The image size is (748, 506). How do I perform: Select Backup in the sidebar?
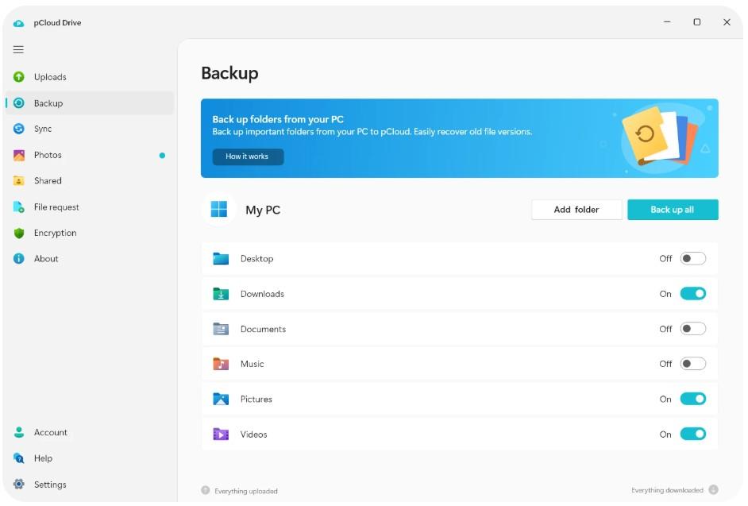point(90,103)
